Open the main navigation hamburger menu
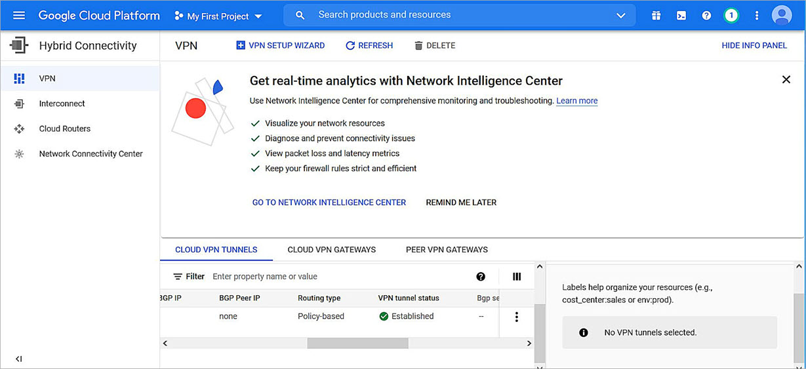The image size is (806, 369). pyautogui.click(x=19, y=16)
